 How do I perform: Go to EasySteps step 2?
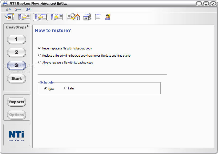17,53
